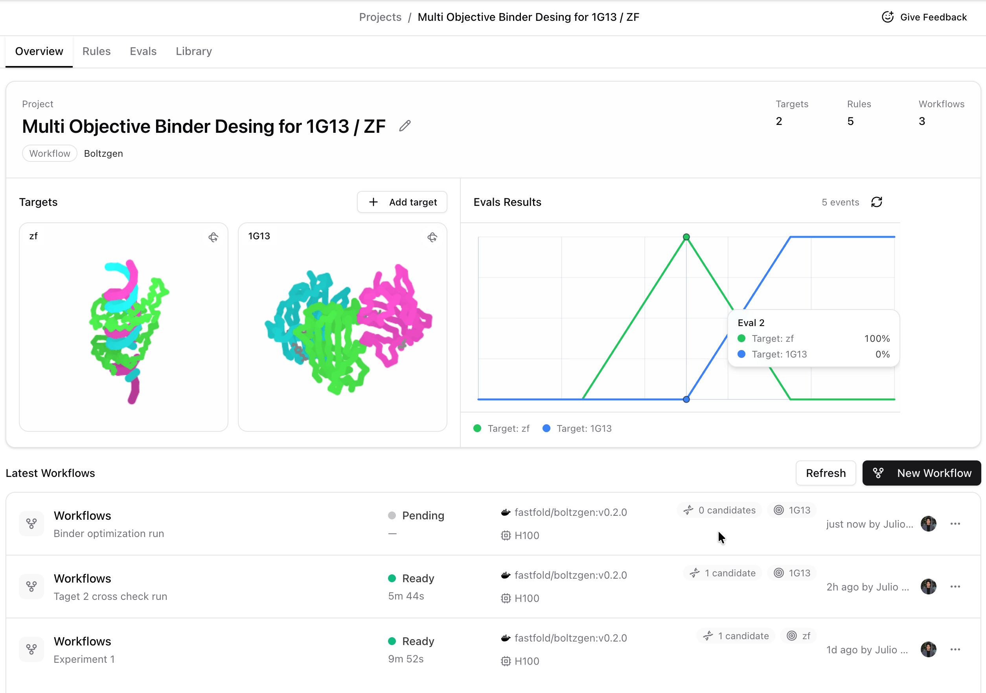
Task: Click green zf data point on chart
Action: click(x=686, y=237)
